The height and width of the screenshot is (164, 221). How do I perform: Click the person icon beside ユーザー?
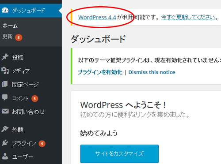point(5,156)
